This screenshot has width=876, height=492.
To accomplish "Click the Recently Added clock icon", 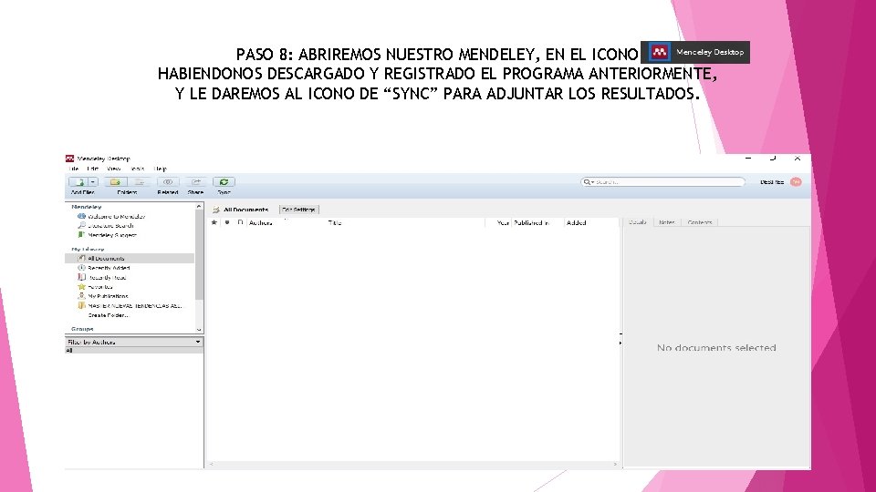I will (x=81, y=268).
